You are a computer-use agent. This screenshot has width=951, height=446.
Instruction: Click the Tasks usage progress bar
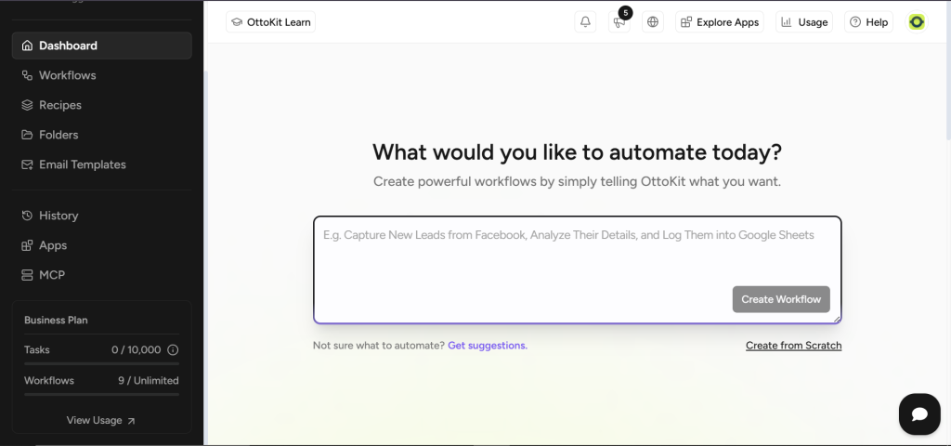click(x=102, y=363)
